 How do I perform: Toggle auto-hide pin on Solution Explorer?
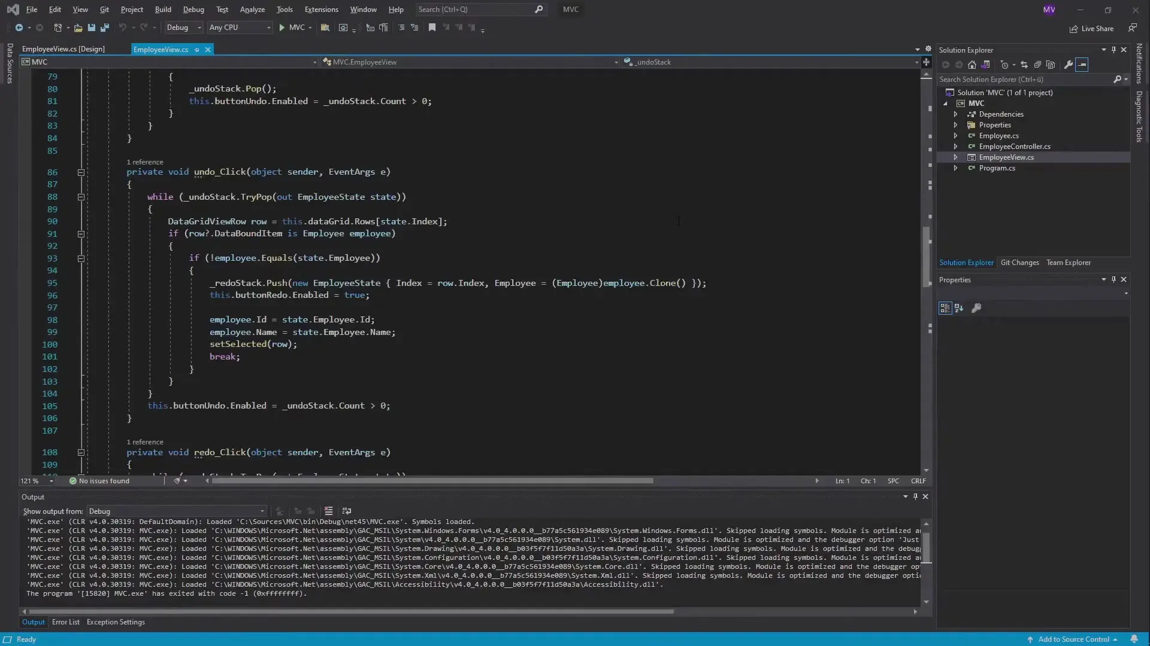tap(1113, 50)
